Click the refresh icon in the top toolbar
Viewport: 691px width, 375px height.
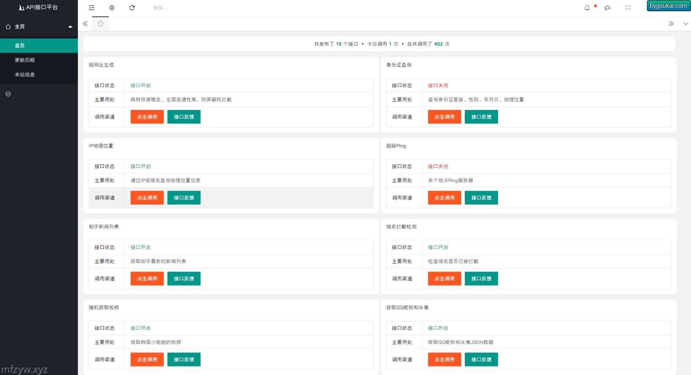click(x=132, y=8)
